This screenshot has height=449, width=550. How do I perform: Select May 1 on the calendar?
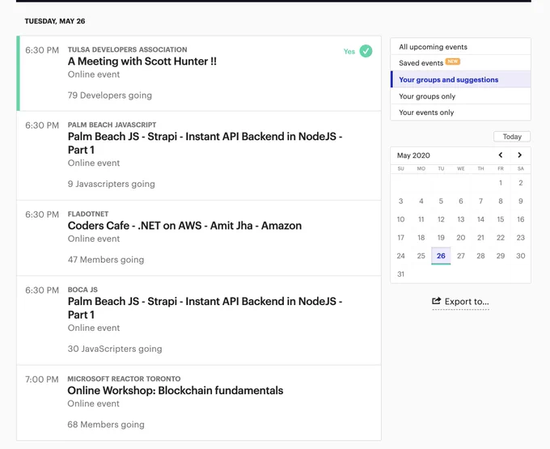(x=501, y=183)
